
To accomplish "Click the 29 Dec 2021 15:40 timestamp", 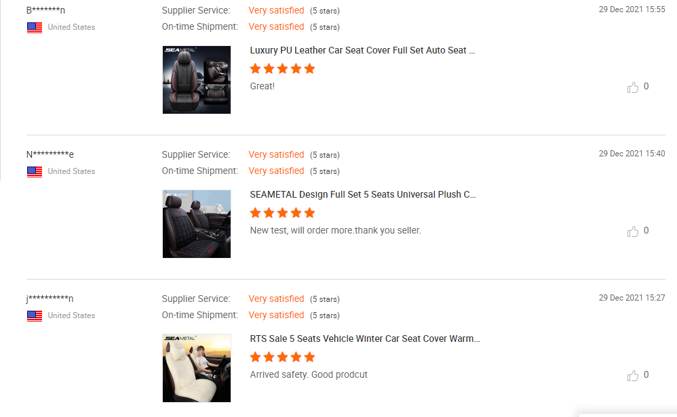I will 632,154.
